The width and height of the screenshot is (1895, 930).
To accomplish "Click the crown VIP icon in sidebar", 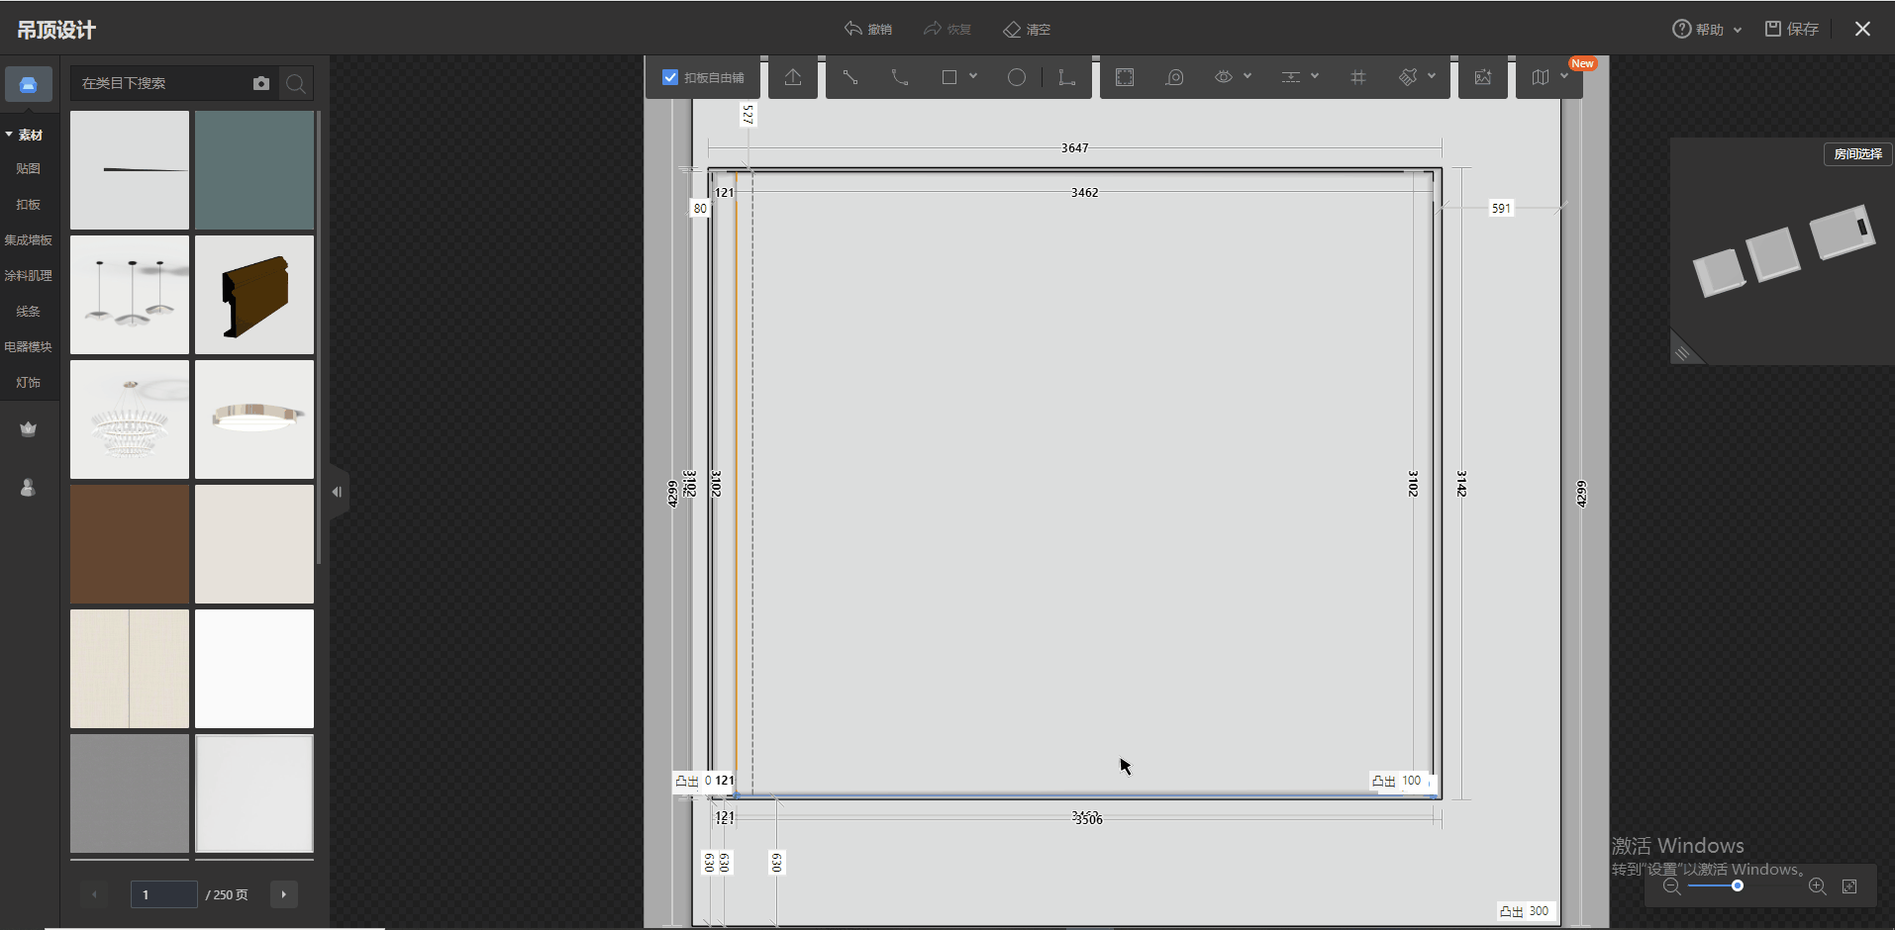I will pos(28,428).
